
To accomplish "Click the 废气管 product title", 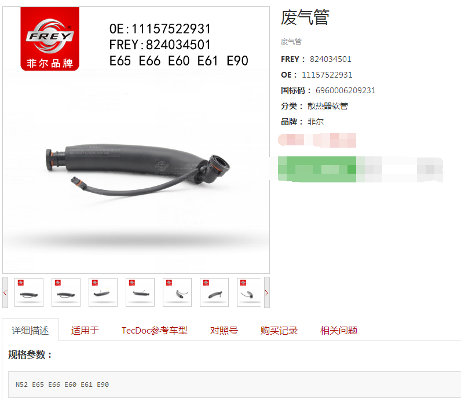I will pyautogui.click(x=305, y=17).
